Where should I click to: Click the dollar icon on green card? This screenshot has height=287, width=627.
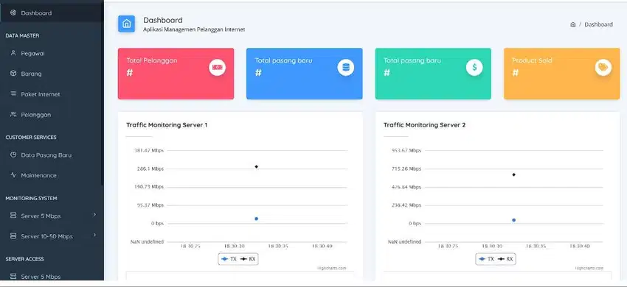click(474, 67)
